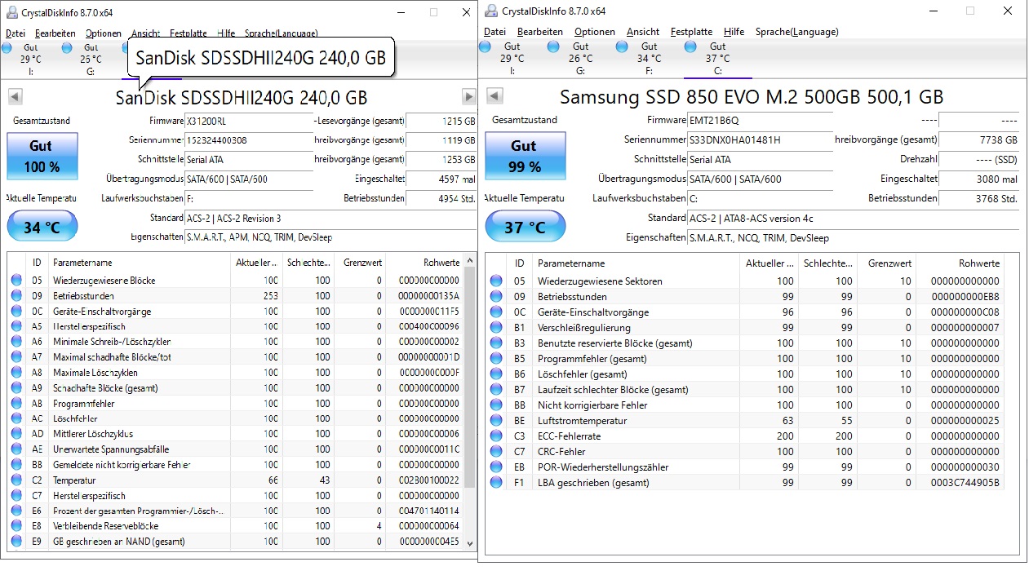Screen dimensions: 1029x584
Task: Click Samsung Übertragungsmodus field SATA/600
Action: click(x=761, y=179)
